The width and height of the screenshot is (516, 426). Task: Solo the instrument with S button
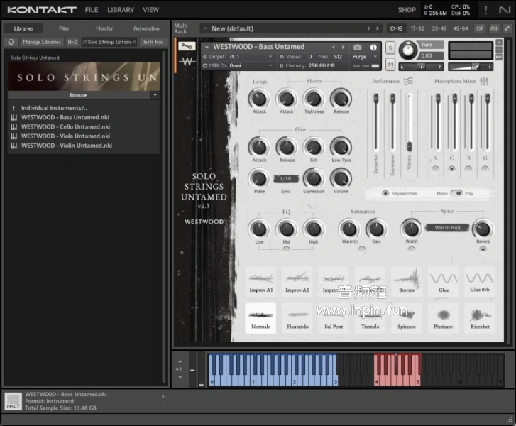390,48
